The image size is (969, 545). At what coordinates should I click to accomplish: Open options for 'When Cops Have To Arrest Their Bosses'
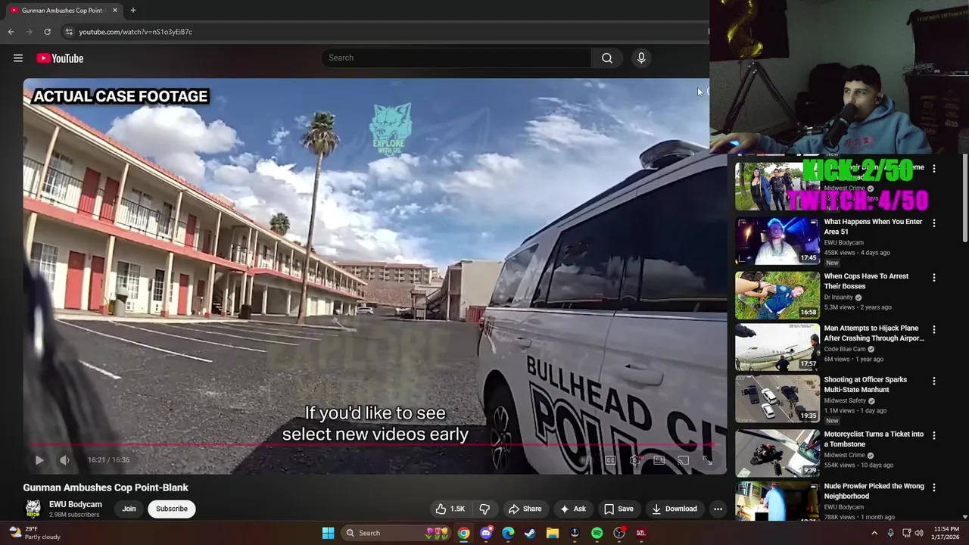pyautogui.click(x=933, y=278)
